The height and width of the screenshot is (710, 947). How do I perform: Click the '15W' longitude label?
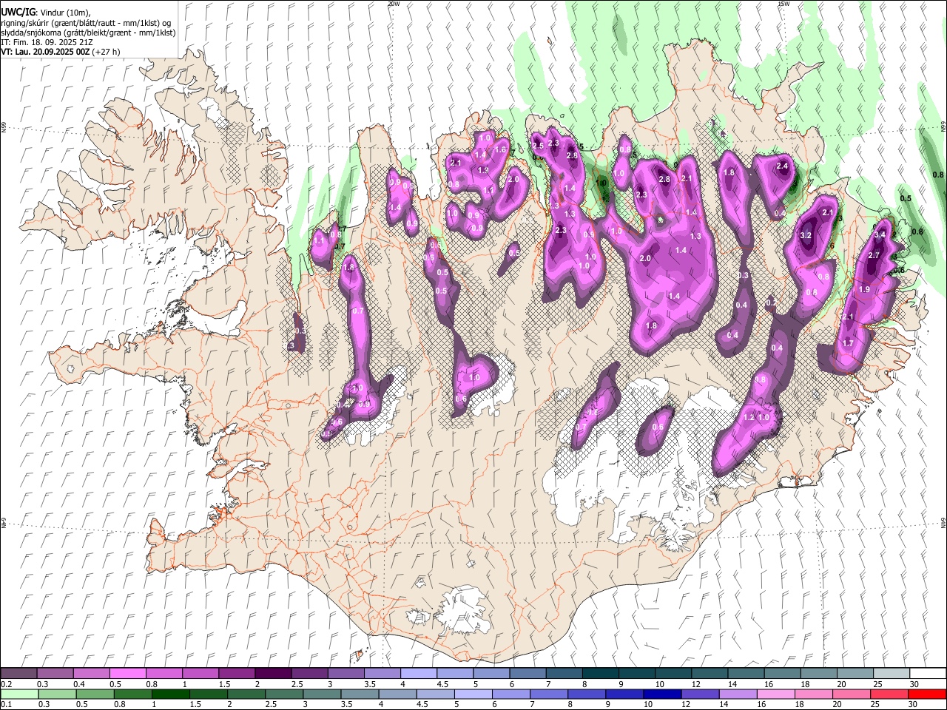783,4
